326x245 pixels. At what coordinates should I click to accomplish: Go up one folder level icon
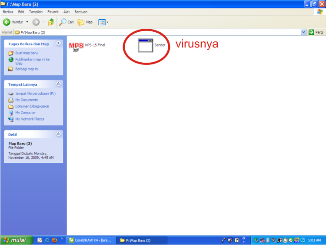pos(51,22)
